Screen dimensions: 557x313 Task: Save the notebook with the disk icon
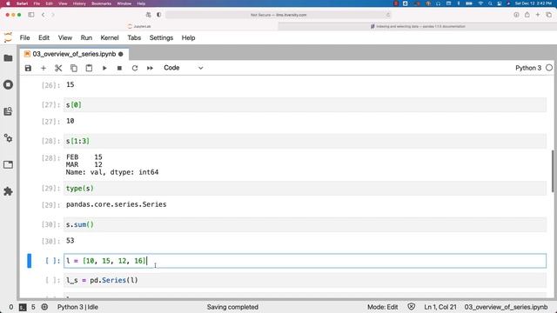pyautogui.click(x=28, y=68)
